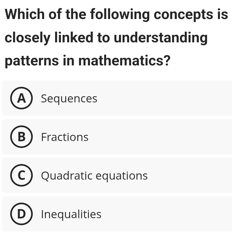Click the word 'closely' in the question
This screenshot has height=234, width=232.
[x=27, y=38]
